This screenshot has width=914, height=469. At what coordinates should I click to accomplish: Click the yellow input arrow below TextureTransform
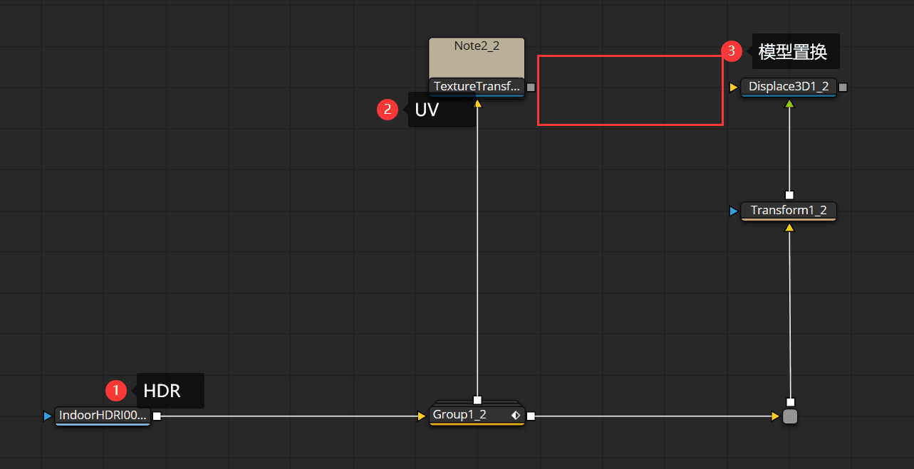click(478, 104)
